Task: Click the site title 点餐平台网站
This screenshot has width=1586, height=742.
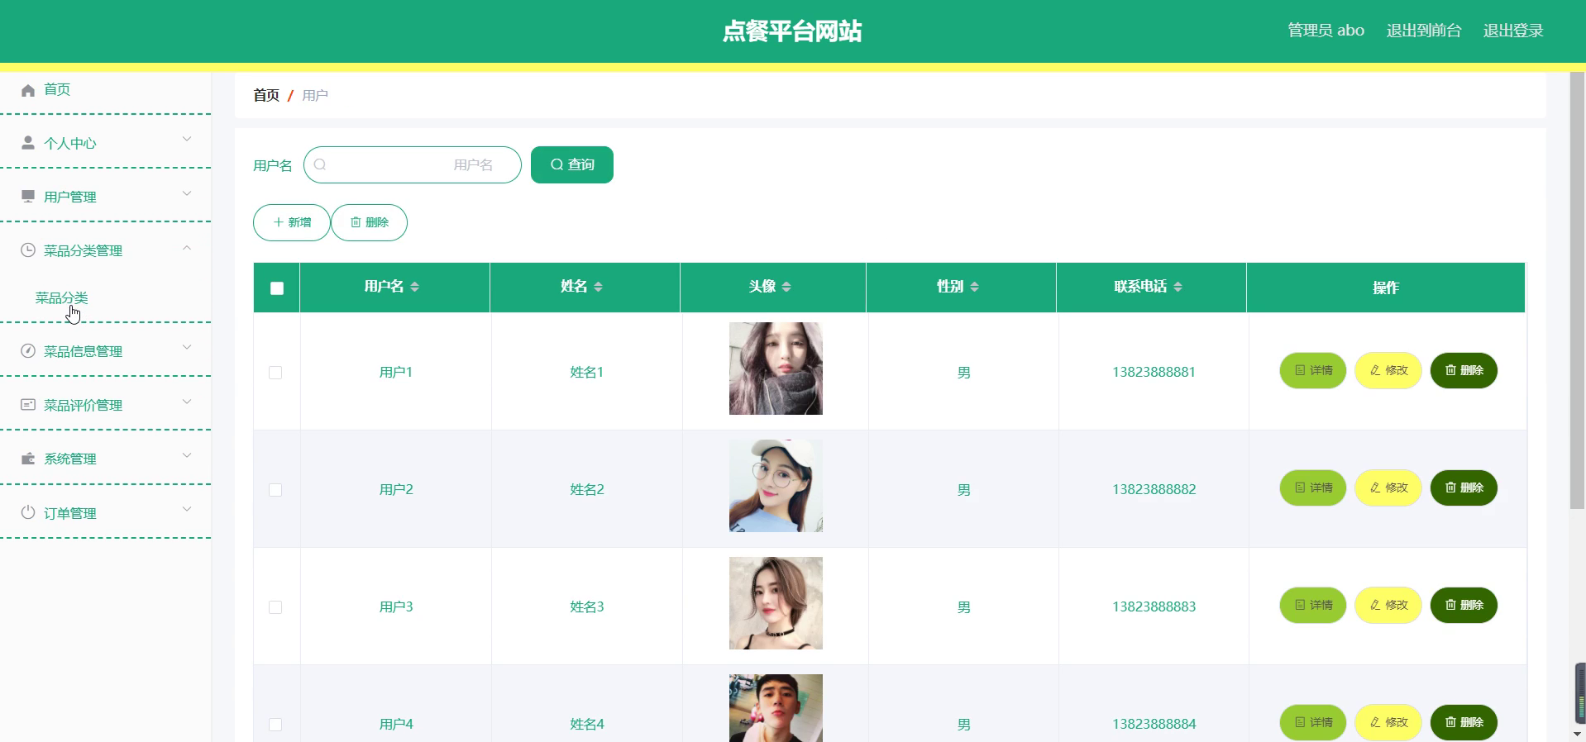Action: tap(792, 31)
